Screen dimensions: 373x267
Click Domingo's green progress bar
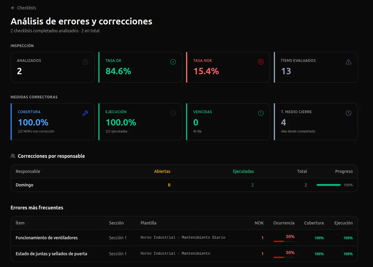tap(329, 185)
